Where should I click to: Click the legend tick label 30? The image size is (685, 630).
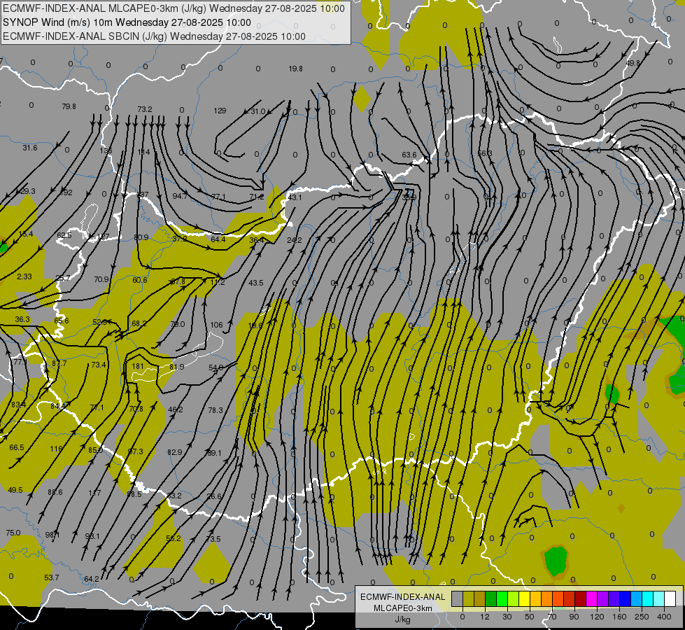[507, 617]
